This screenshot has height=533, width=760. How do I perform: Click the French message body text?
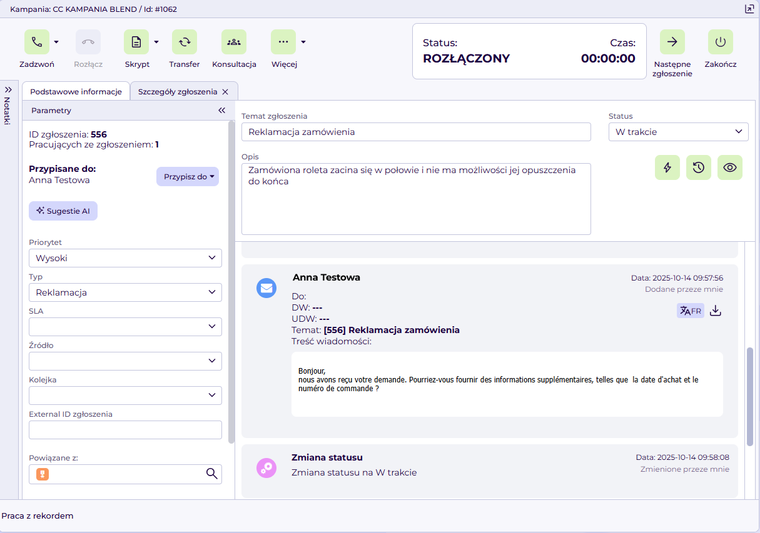coord(498,379)
